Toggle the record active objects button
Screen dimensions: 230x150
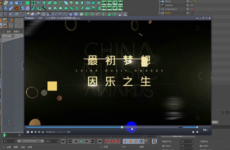coord(107,141)
